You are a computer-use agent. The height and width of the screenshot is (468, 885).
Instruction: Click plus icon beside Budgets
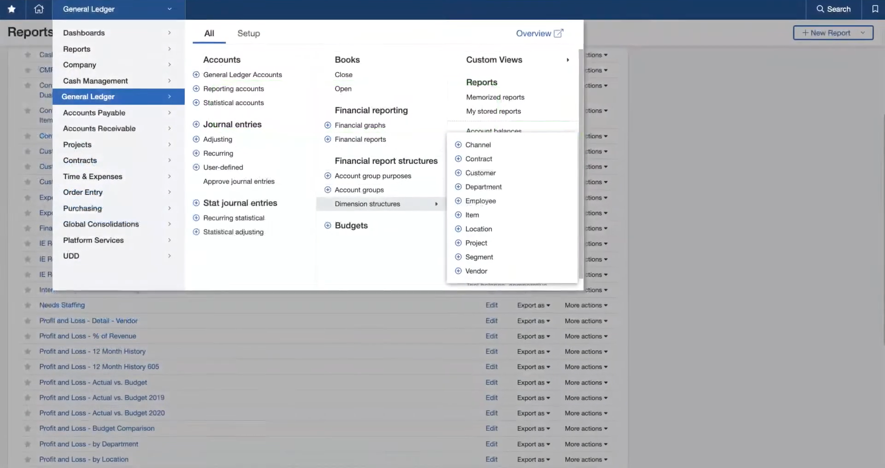coord(328,225)
